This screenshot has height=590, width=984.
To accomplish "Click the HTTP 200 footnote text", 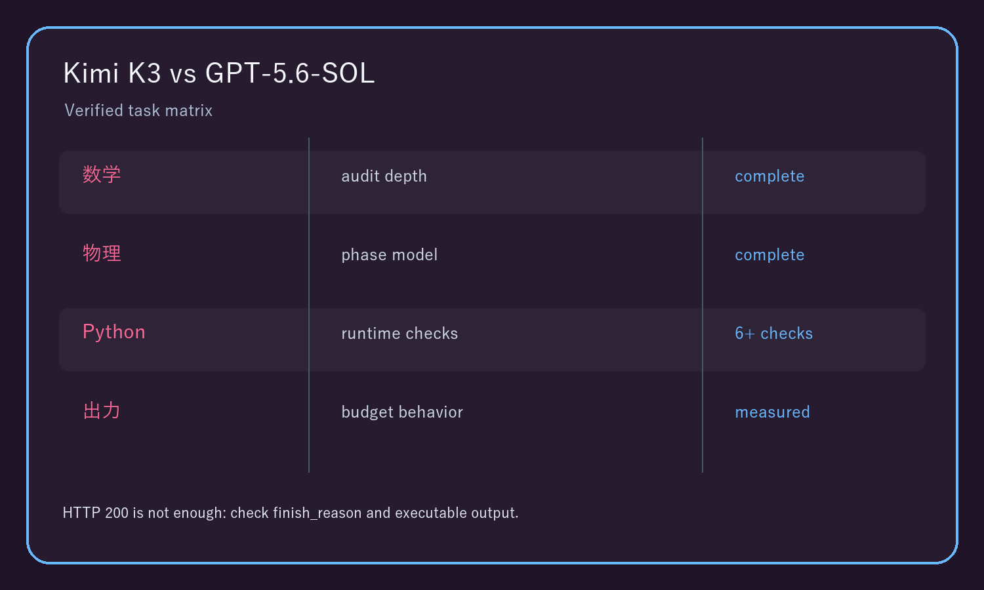I will point(291,513).
